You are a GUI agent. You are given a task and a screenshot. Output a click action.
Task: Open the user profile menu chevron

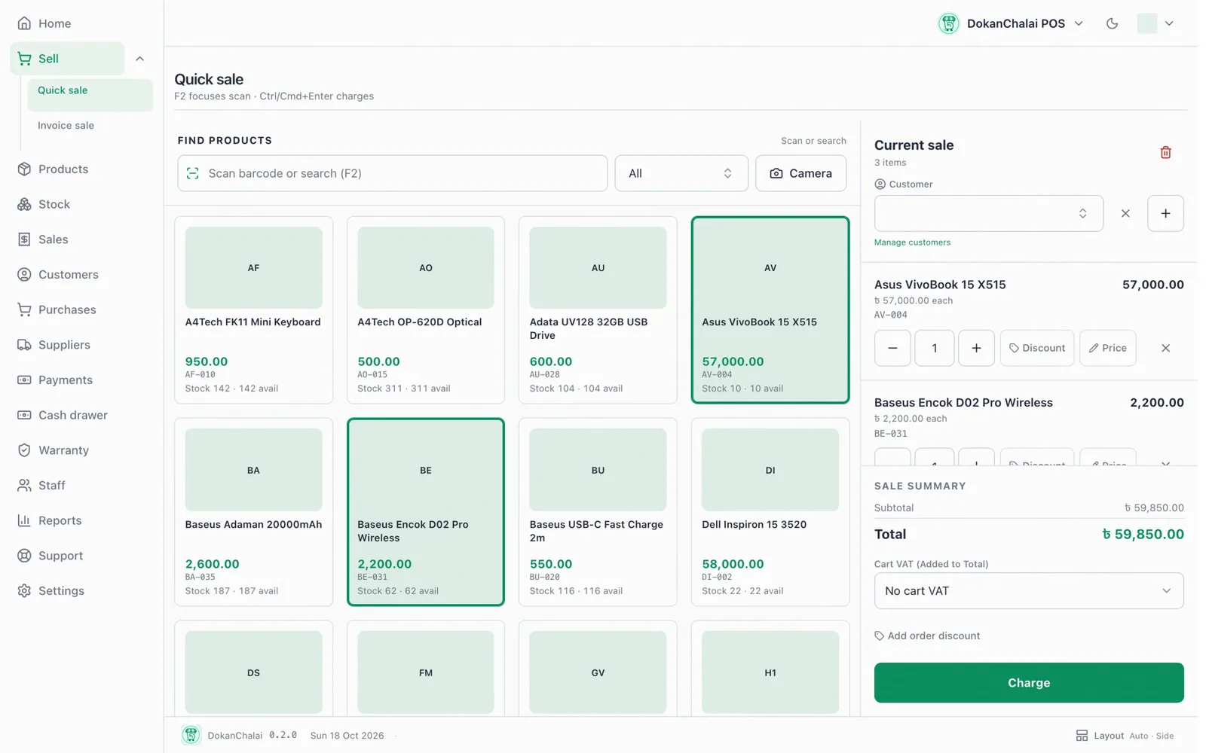[1169, 23]
